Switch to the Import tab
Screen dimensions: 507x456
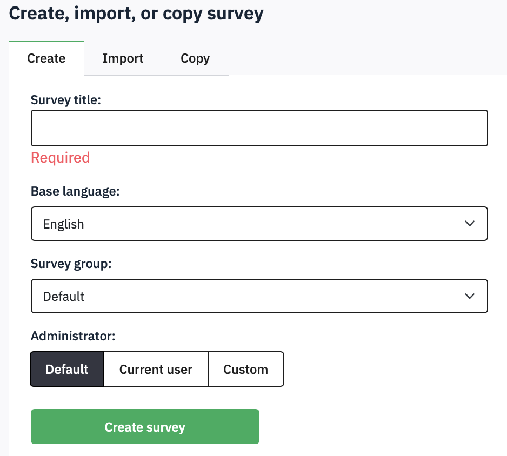pyautogui.click(x=123, y=58)
